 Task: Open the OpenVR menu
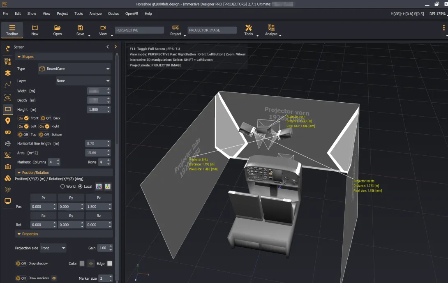[132, 14]
